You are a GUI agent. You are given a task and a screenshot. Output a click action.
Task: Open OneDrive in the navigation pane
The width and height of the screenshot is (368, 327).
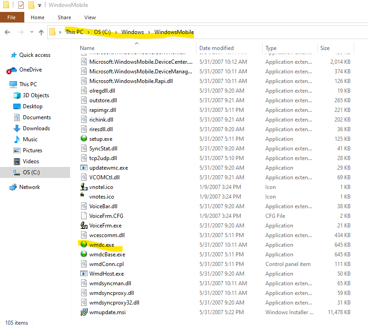point(31,70)
